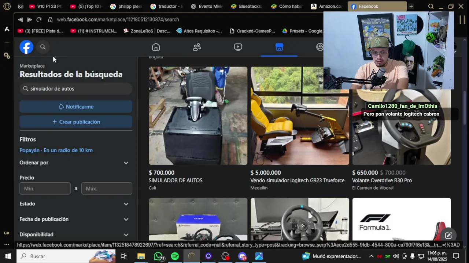
Task: Select the Marketplace icon in navbar
Action: (x=279, y=47)
